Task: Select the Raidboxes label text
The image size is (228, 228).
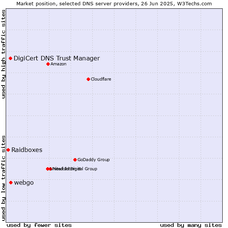Action: pyautogui.click(x=27, y=150)
